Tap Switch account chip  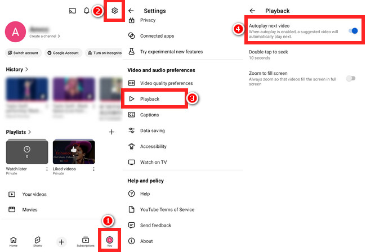(23, 53)
